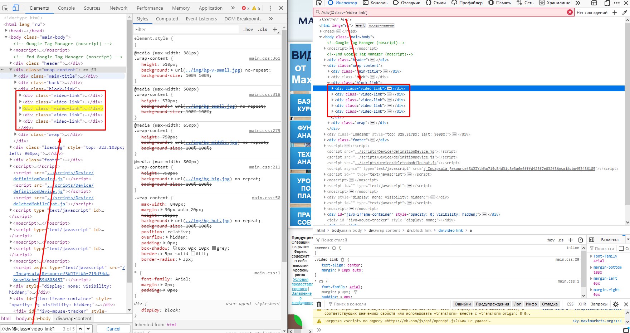The height and width of the screenshot is (333, 630).
Task: Close Firefox split console X button
Action: (x=626, y=304)
